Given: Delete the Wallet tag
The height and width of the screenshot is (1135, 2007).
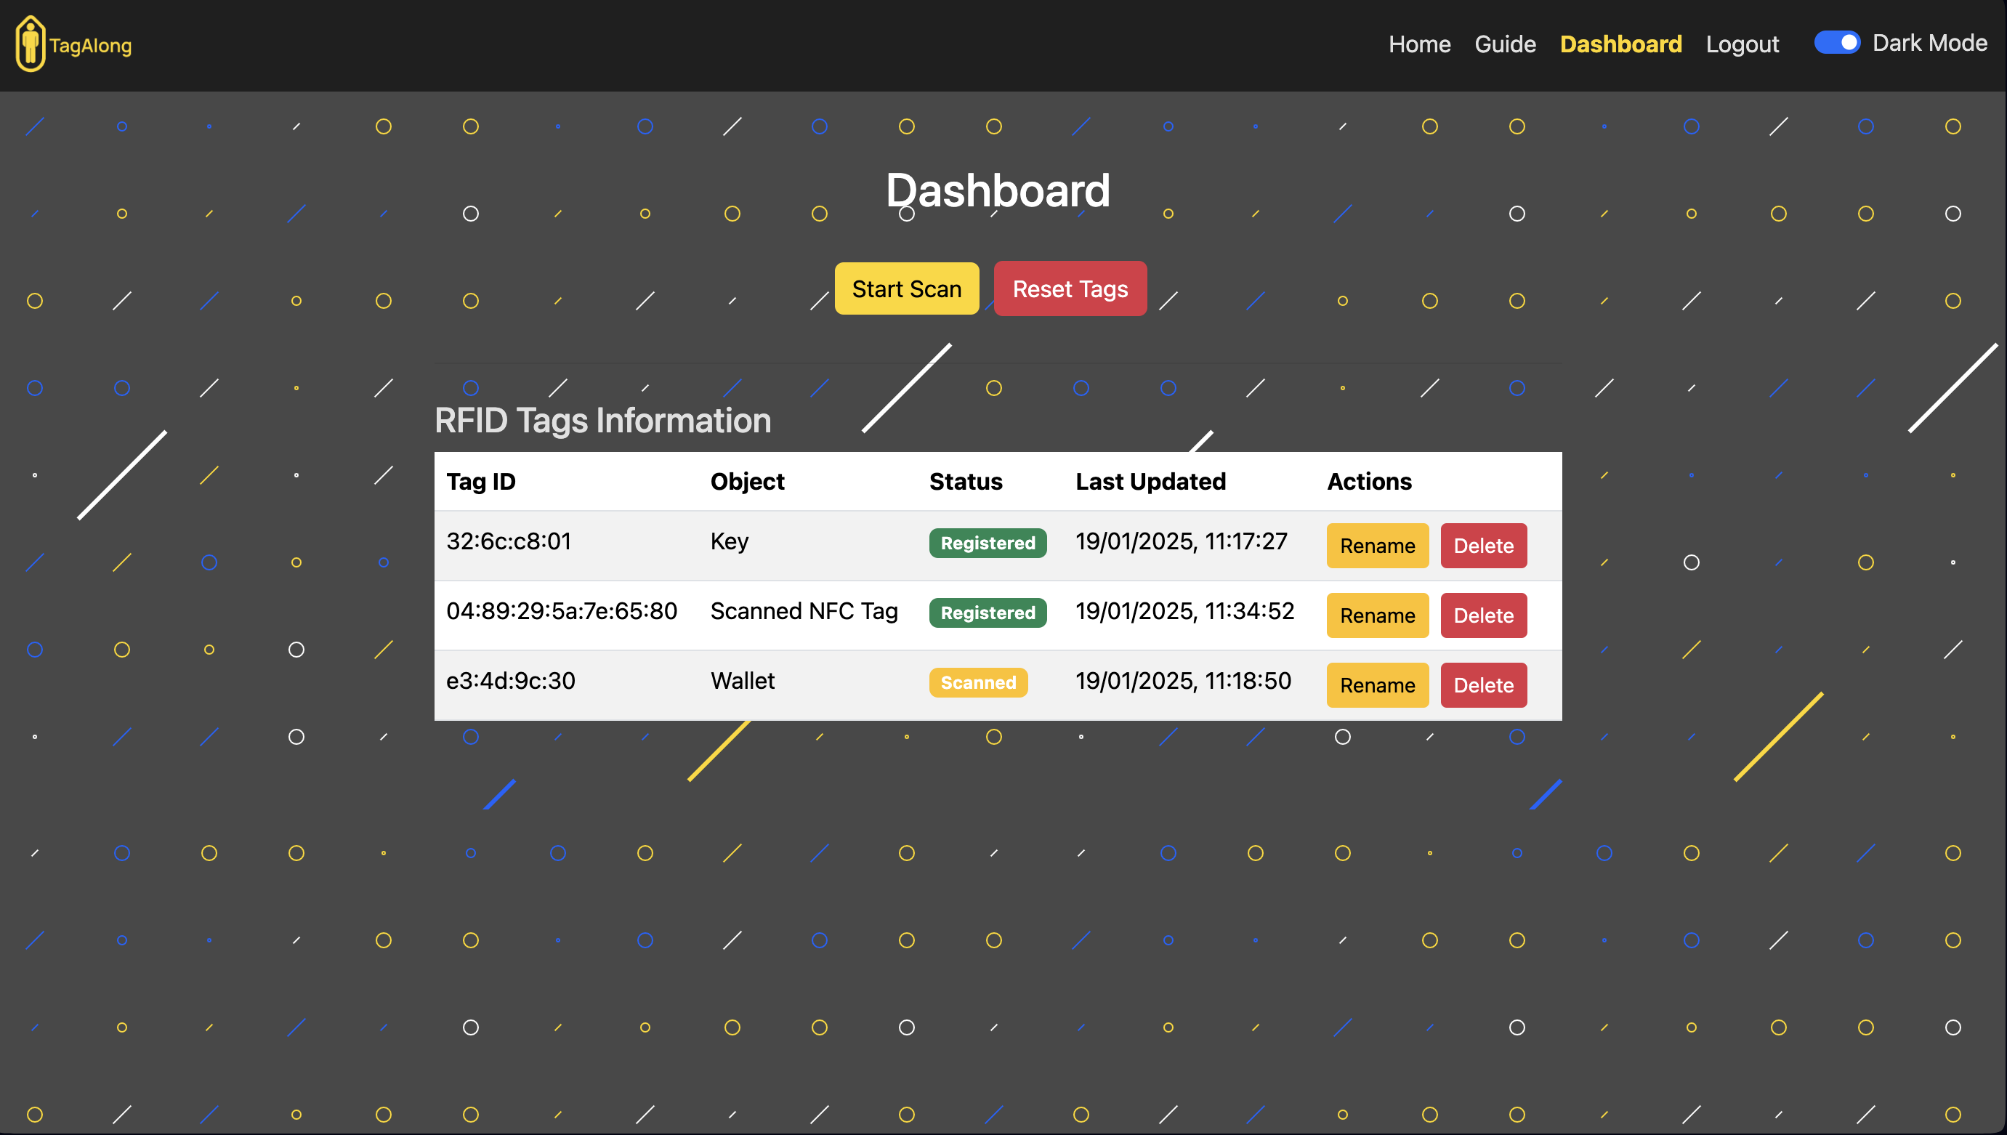Looking at the screenshot, I should [1482, 685].
